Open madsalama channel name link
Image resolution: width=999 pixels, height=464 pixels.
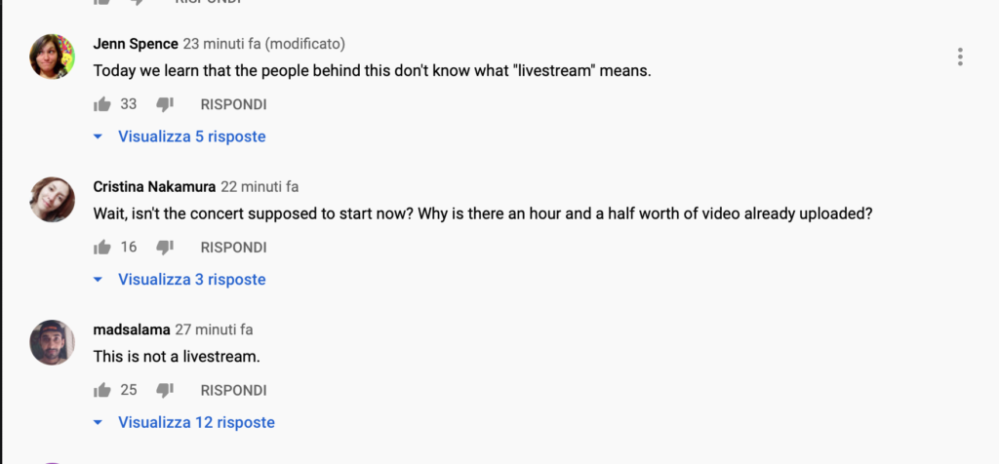coord(132,329)
